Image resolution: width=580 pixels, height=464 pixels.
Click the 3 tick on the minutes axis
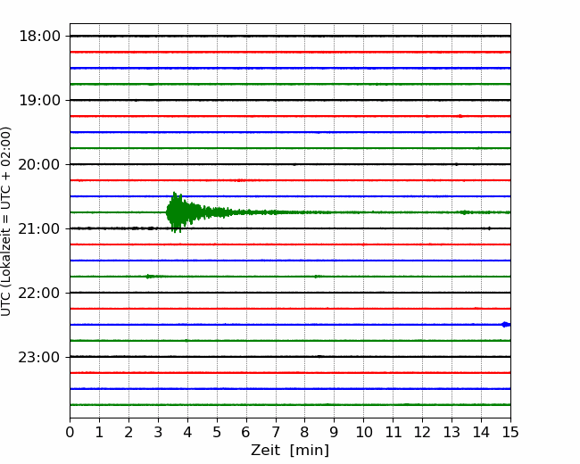[158, 433]
